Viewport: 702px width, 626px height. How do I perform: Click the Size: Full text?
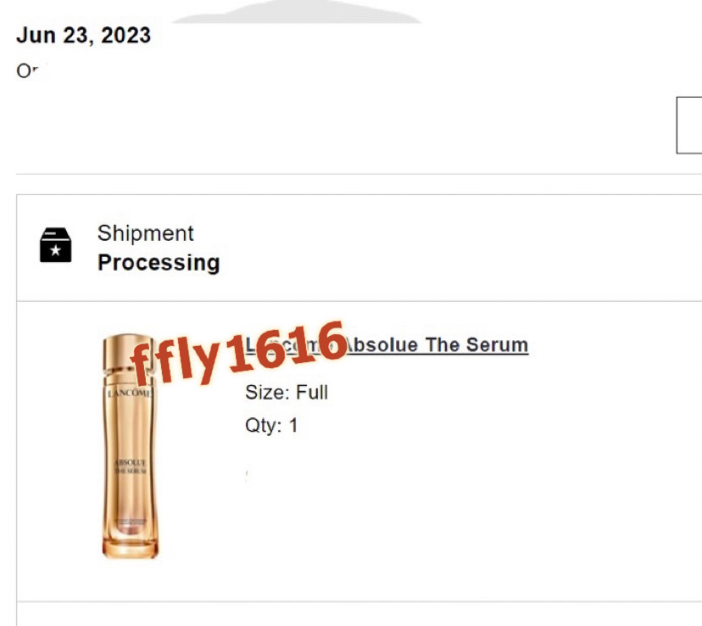point(287,392)
